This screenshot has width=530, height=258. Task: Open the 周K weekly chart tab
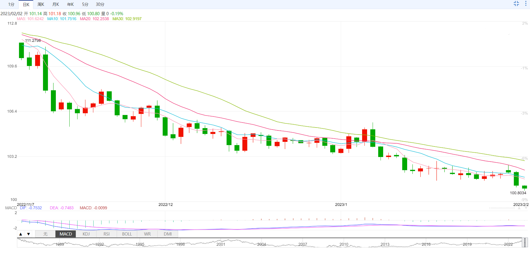[x=41, y=4]
